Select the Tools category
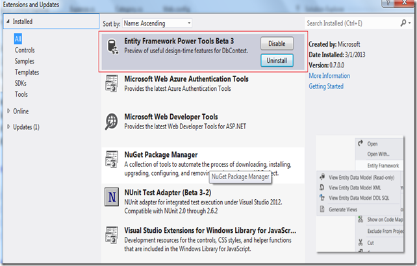417x266 pixels. 21,94
